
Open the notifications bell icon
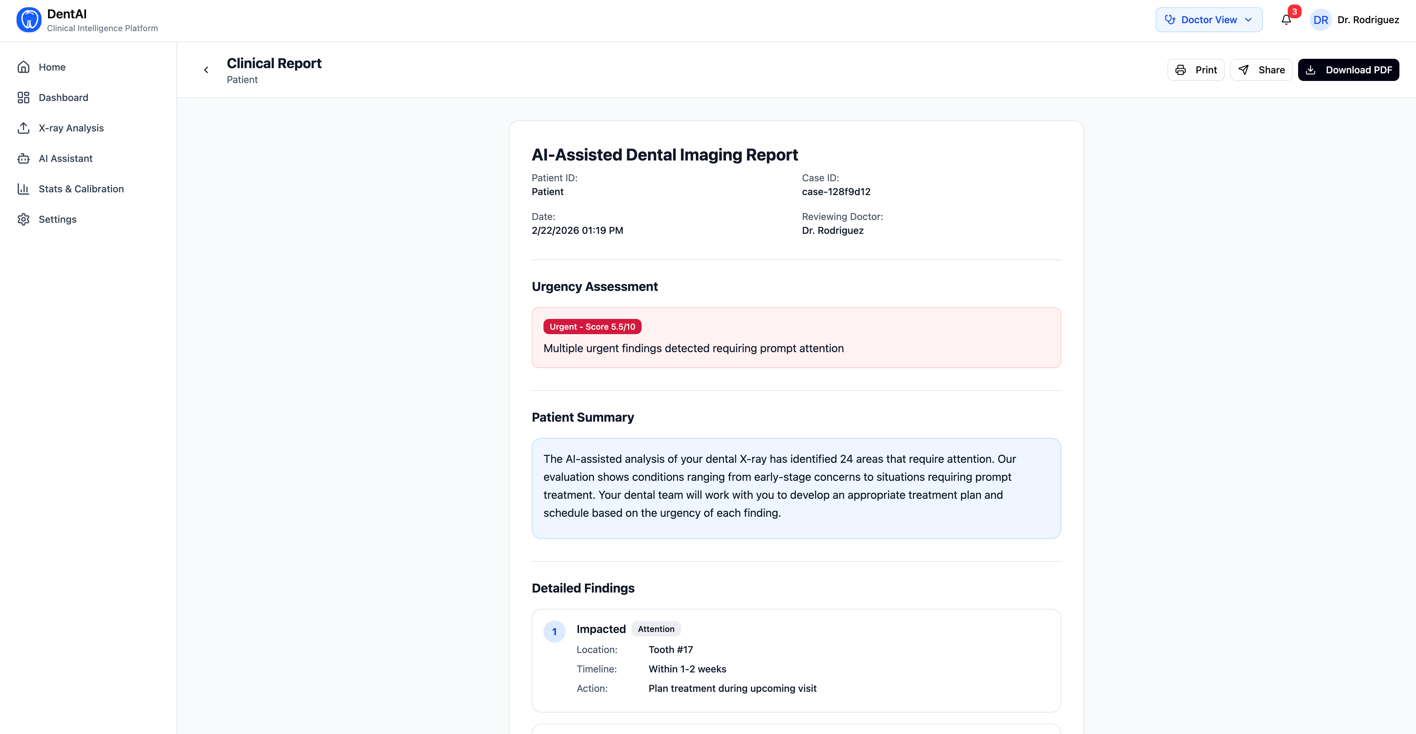pos(1286,20)
